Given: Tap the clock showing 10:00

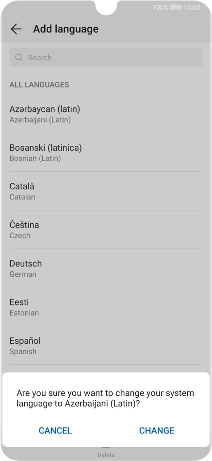Looking at the screenshot, I should coord(192,7).
